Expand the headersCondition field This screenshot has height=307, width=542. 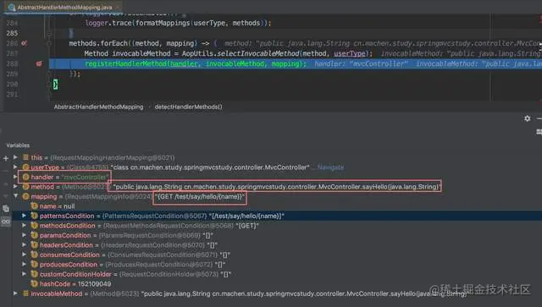click(25, 244)
